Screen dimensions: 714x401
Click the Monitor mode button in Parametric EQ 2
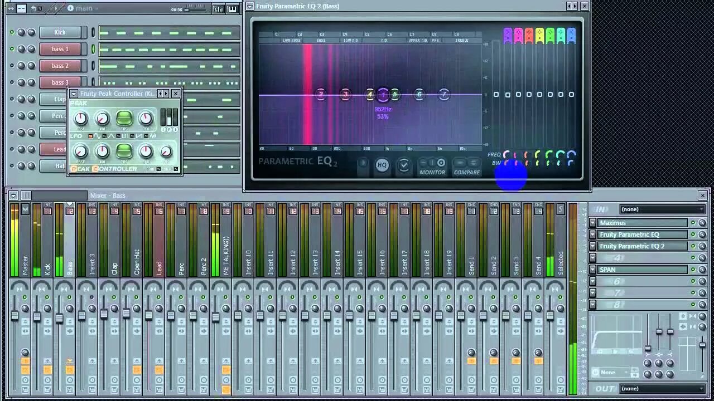click(x=432, y=165)
